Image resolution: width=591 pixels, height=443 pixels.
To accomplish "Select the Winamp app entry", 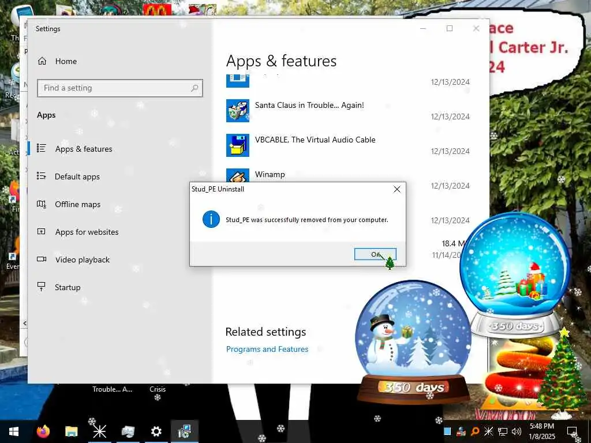I will click(270, 174).
